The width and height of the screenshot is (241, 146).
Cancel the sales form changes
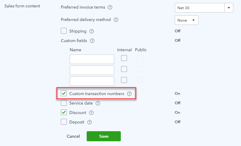[73, 136]
